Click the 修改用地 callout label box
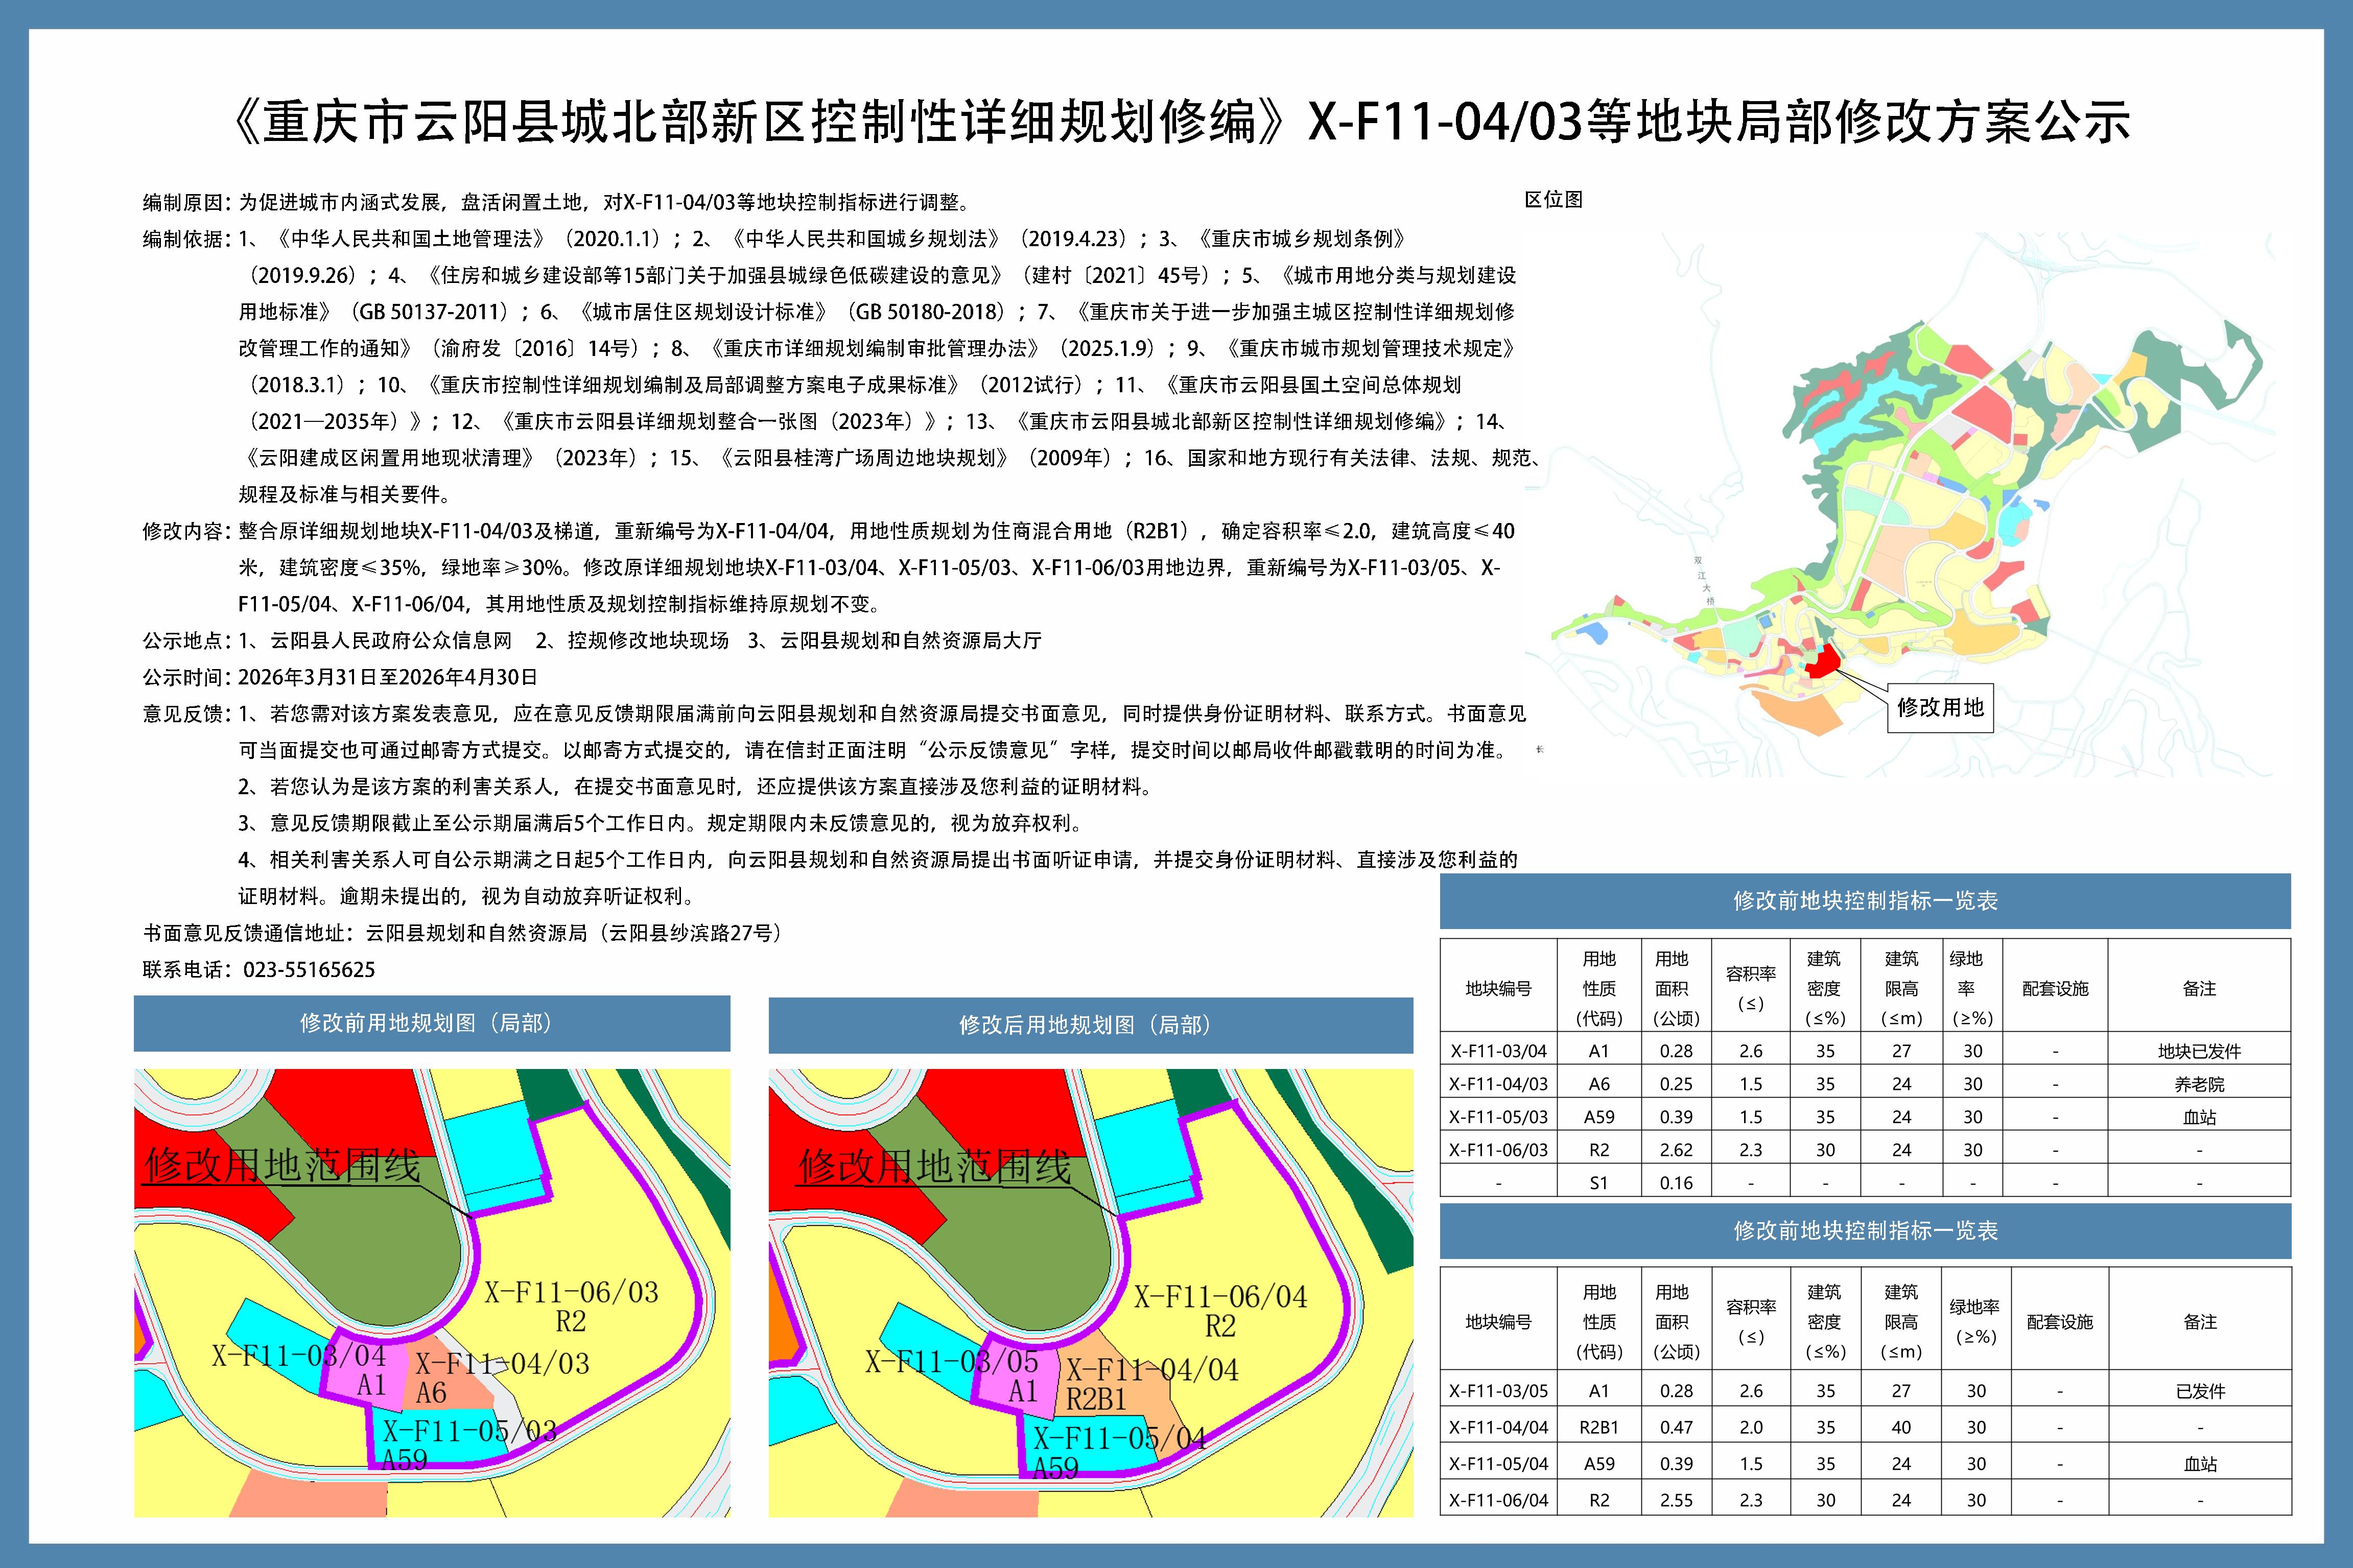The image size is (2353, 1568). click(x=1940, y=708)
